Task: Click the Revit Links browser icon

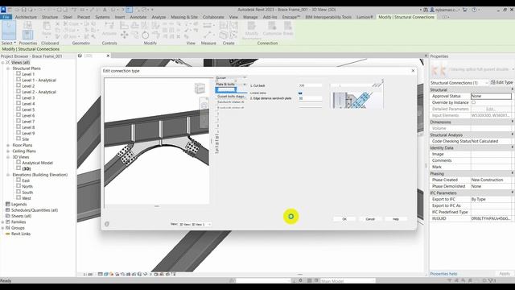Action: 7,234
